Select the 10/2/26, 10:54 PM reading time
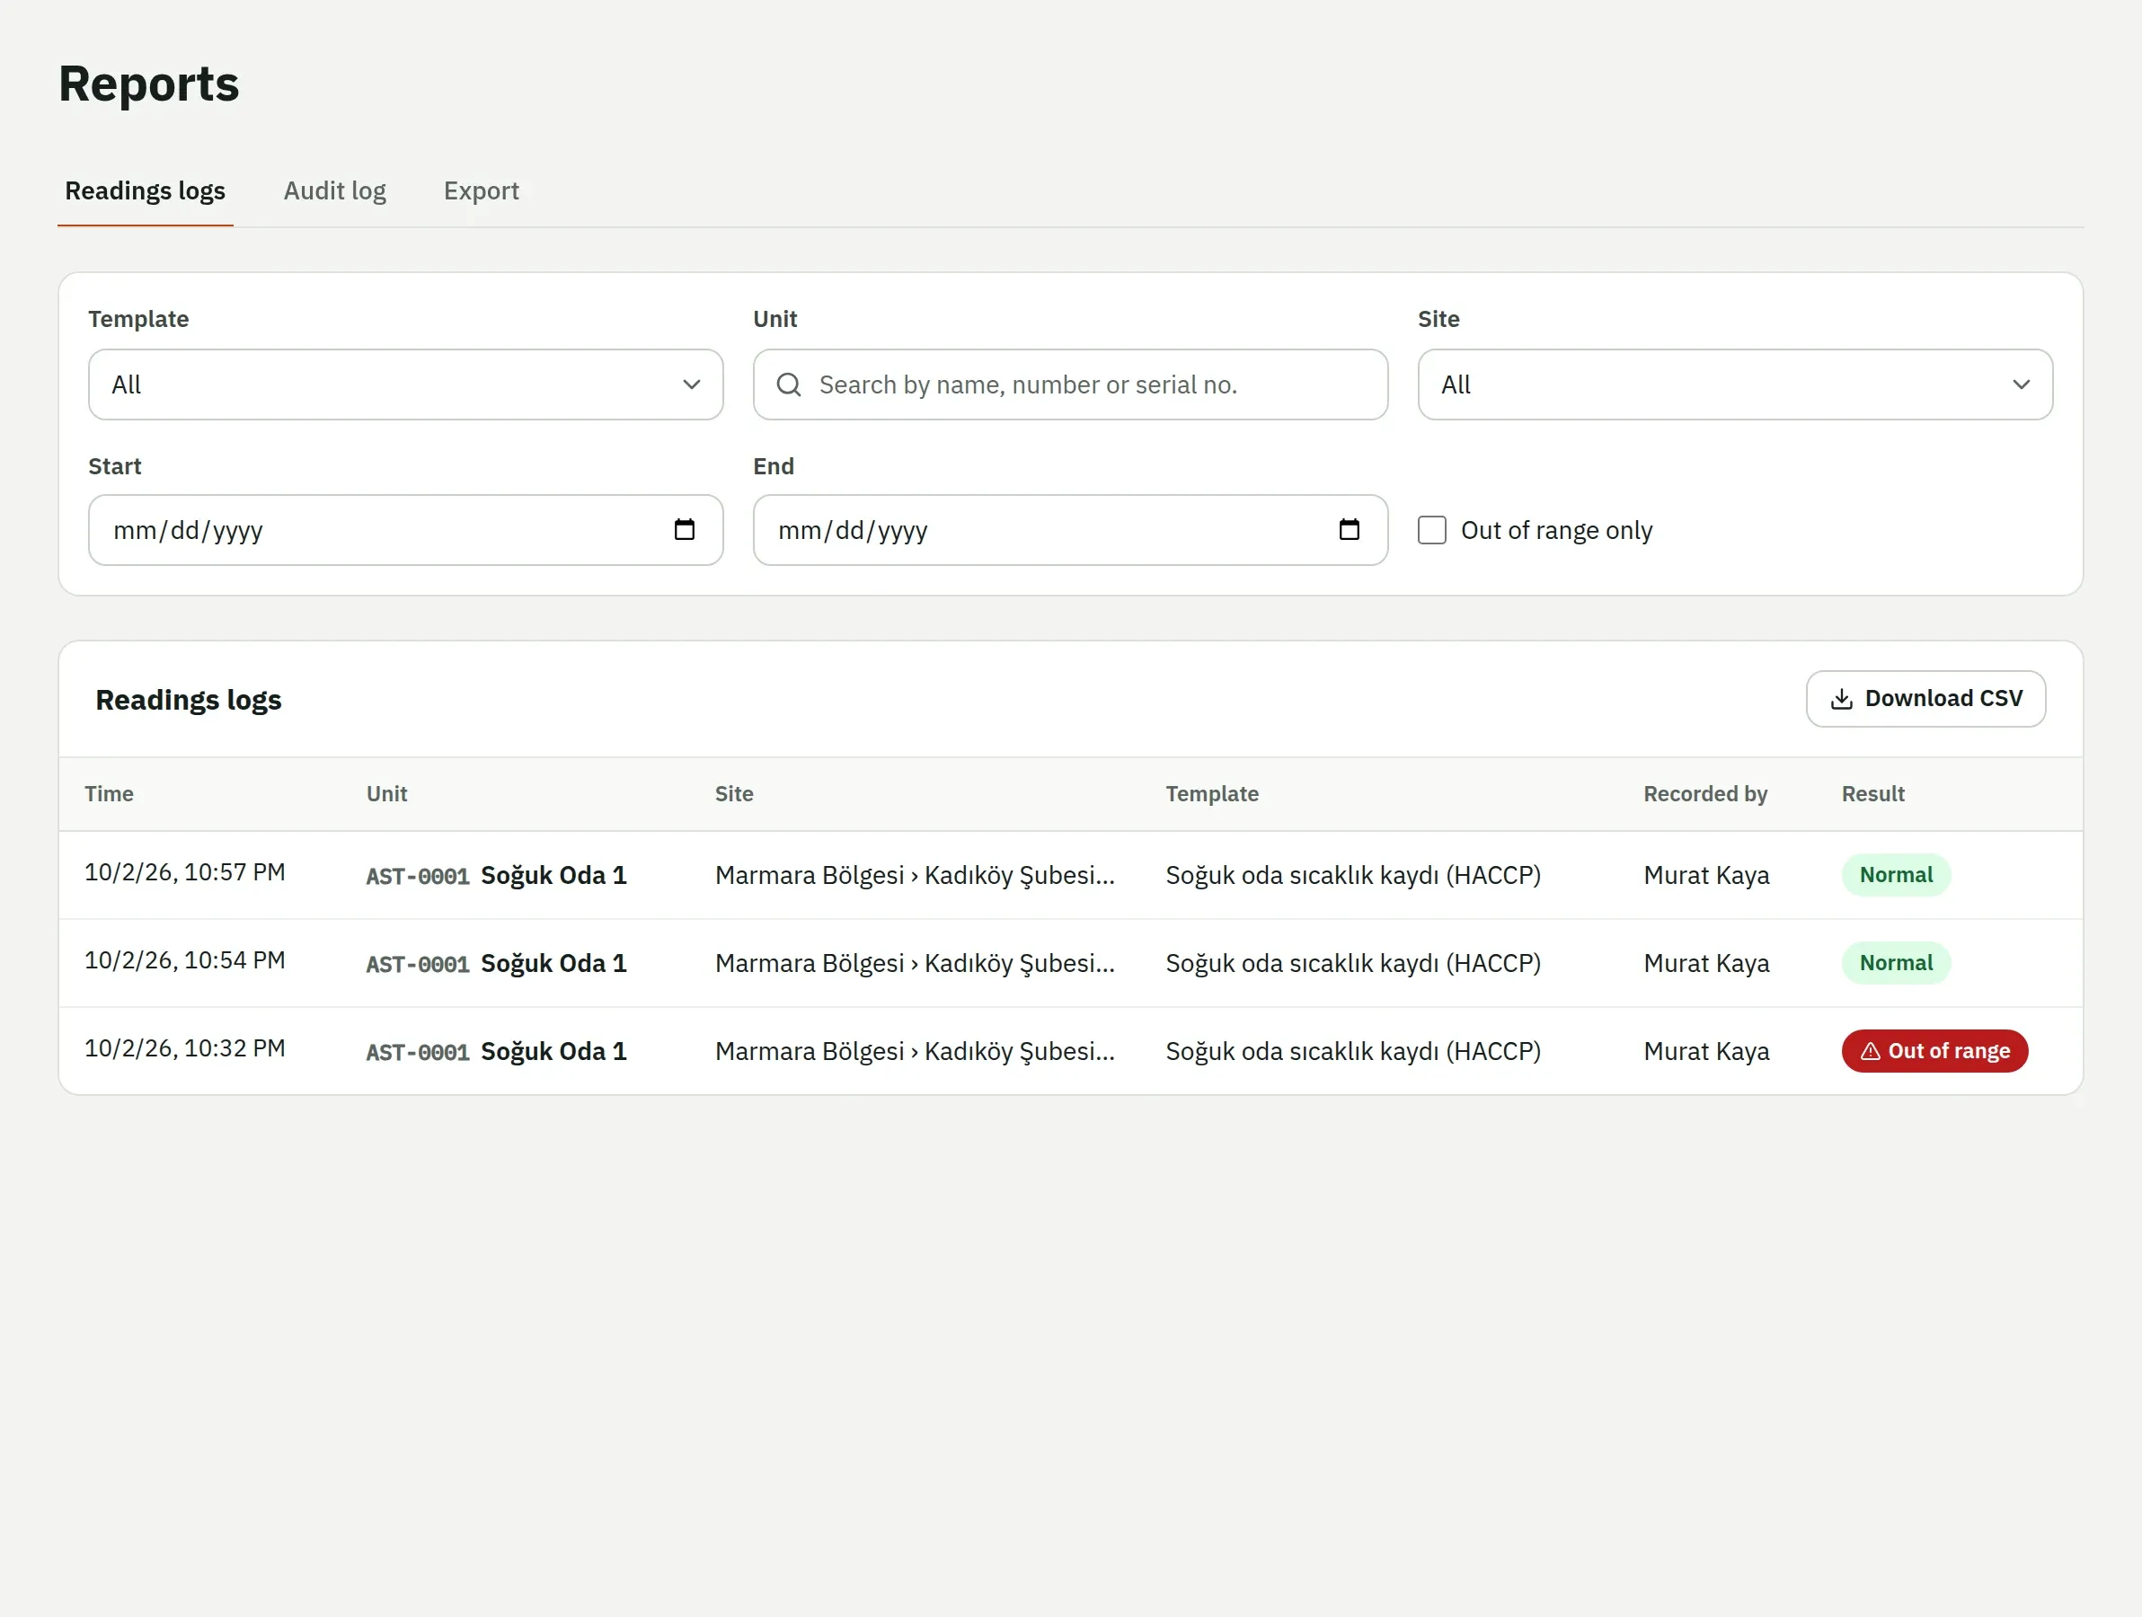Viewport: 2142px width, 1617px height. pos(185,960)
